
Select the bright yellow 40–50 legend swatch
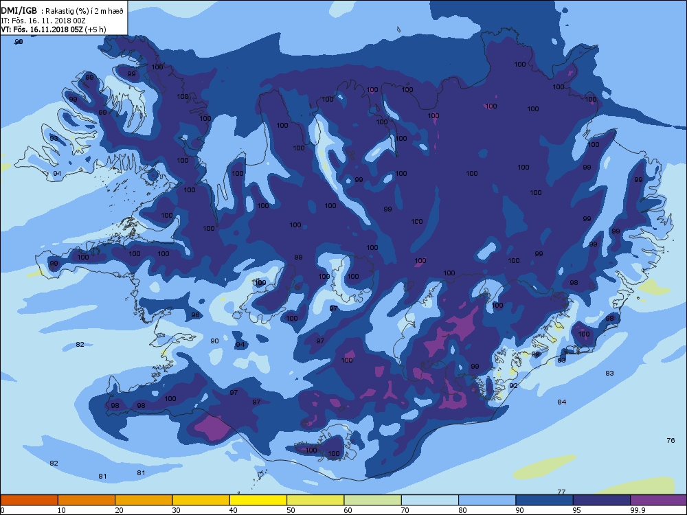click(x=258, y=500)
